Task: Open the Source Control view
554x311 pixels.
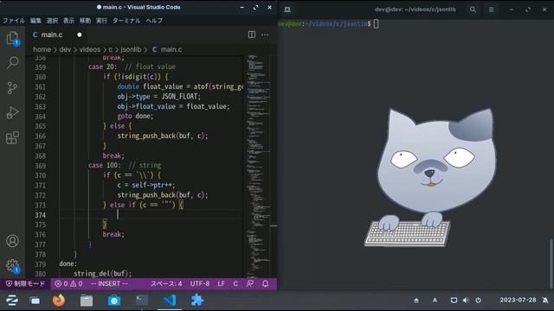Action: point(12,88)
